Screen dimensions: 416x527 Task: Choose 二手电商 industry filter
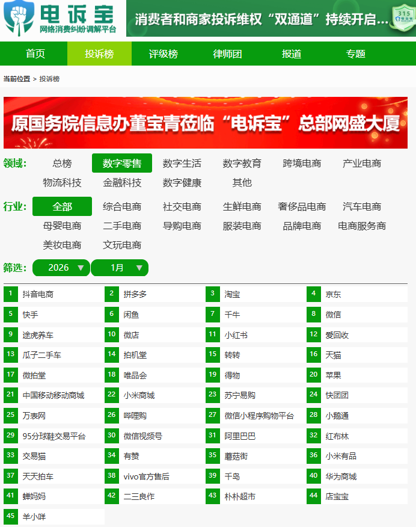click(x=122, y=226)
